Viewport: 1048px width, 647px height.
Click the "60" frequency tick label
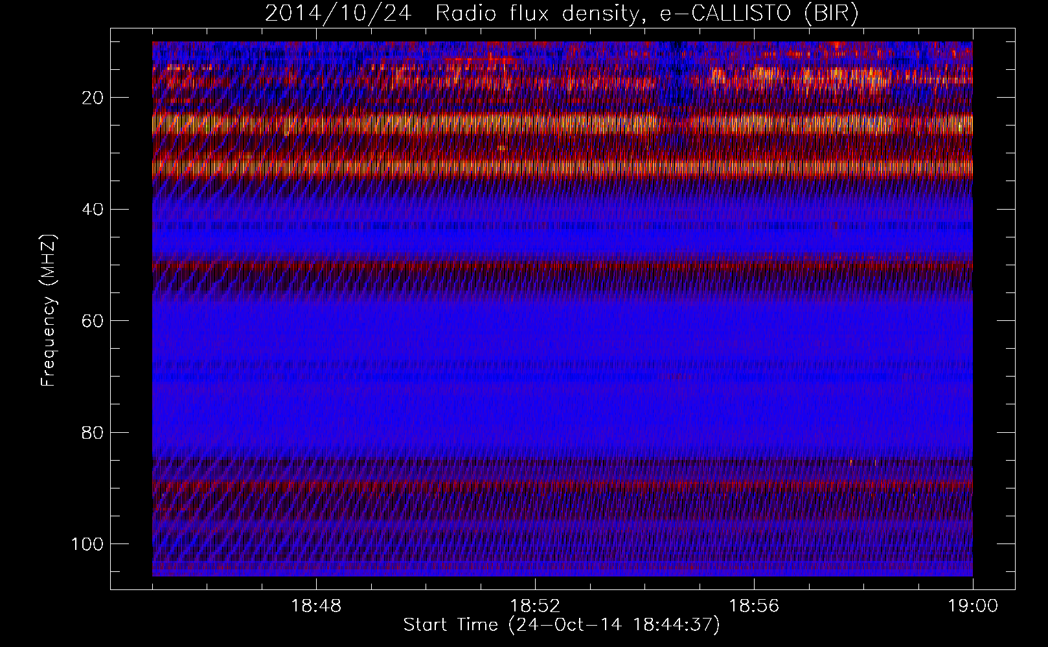[91, 321]
